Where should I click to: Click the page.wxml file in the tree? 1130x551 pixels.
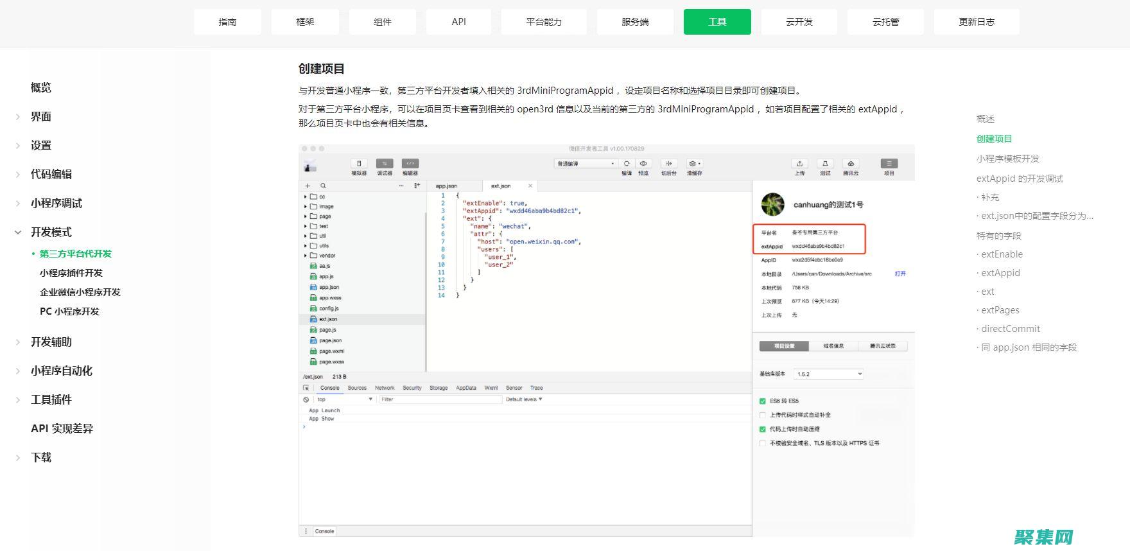pyautogui.click(x=327, y=351)
